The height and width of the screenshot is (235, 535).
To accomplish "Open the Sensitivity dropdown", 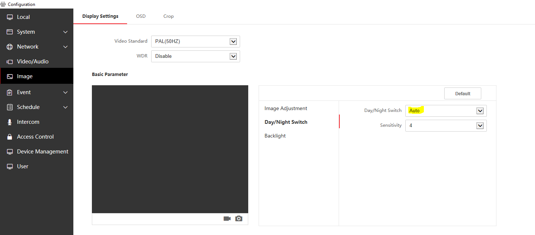I will click(x=446, y=126).
